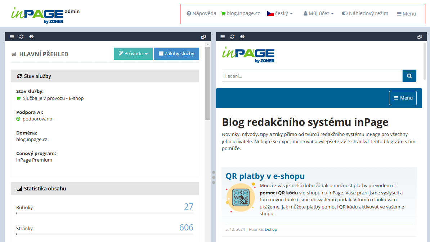The image size is (430, 242).
Task: Open the top-right Menu
Action: point(407,14)
